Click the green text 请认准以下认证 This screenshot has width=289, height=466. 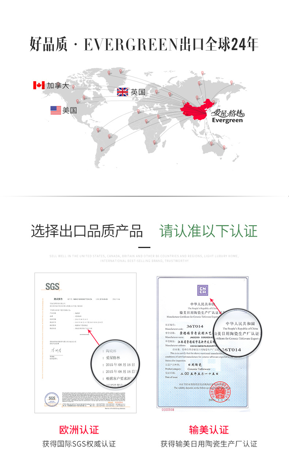coord(208,231)
